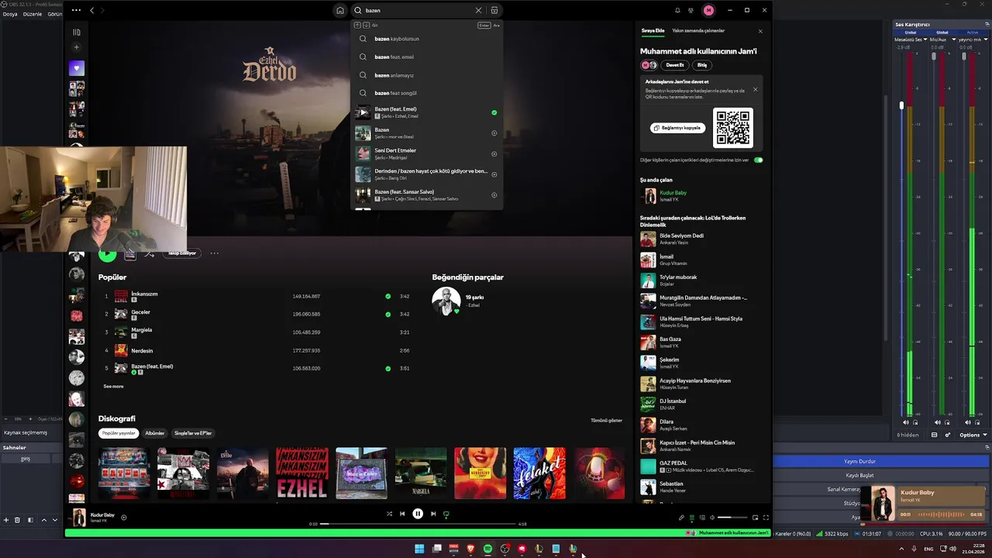992x558 pixels.
Task: Pause the playing song
Action: (418, 513)
